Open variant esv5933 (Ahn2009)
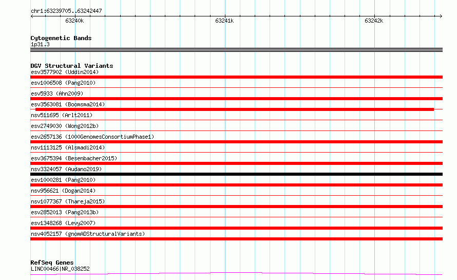 click(x=57, y=94)
